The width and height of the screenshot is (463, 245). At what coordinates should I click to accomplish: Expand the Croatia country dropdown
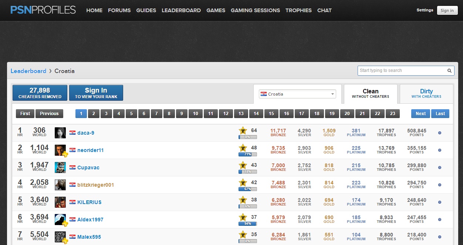pyautogui.click(x=297, y=94)
